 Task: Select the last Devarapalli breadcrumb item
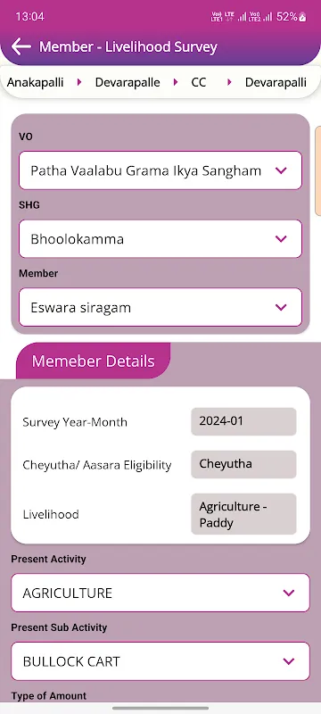(x=276, y=82)
